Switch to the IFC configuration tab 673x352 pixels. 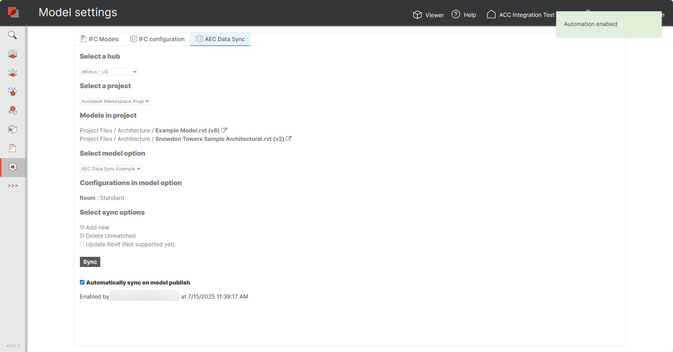tap(157, 39)
